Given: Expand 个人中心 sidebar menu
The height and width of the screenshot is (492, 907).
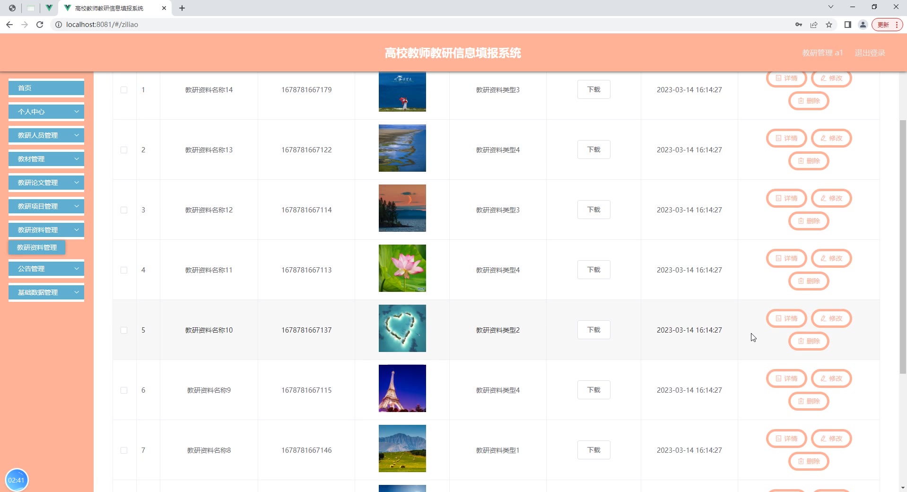Looking at the screenshot, I should pos(46,112).
